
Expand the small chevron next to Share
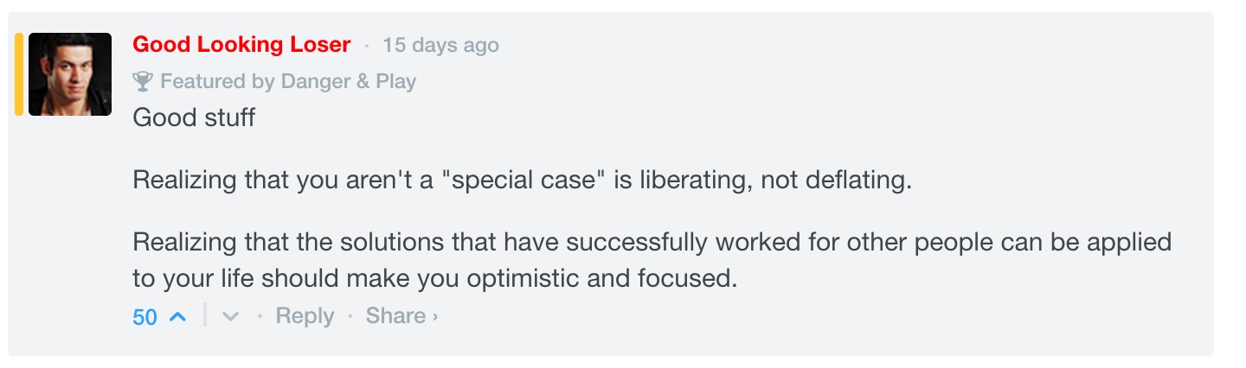tap(434, 317)
